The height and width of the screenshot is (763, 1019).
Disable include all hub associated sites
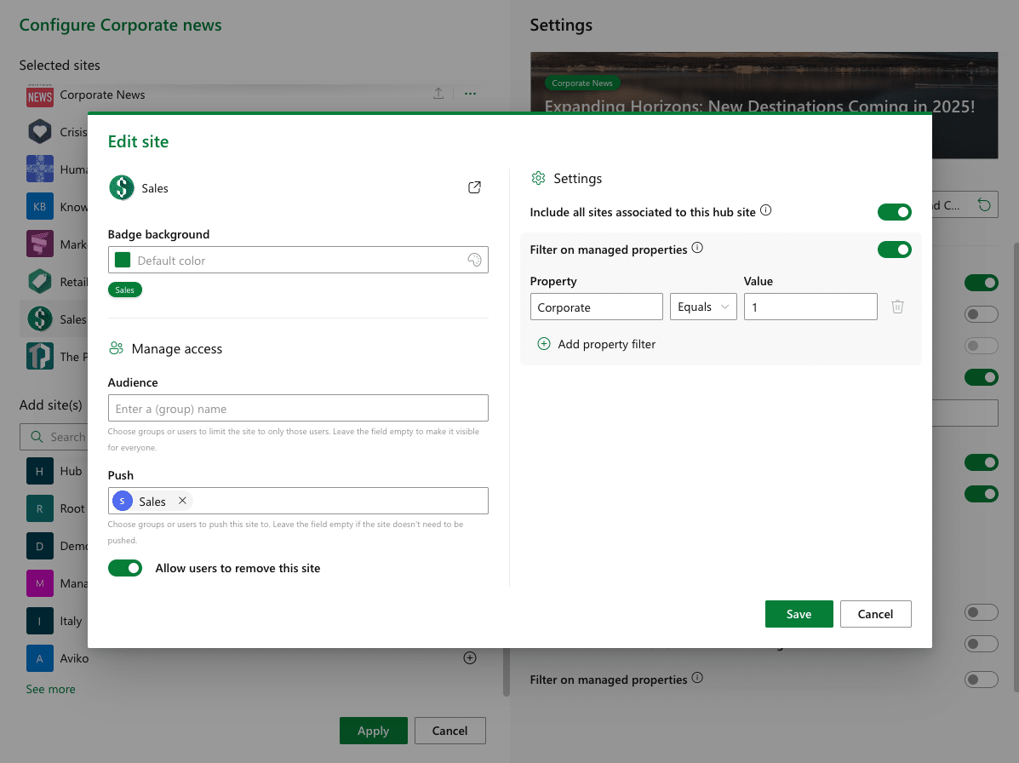[894, 212]
